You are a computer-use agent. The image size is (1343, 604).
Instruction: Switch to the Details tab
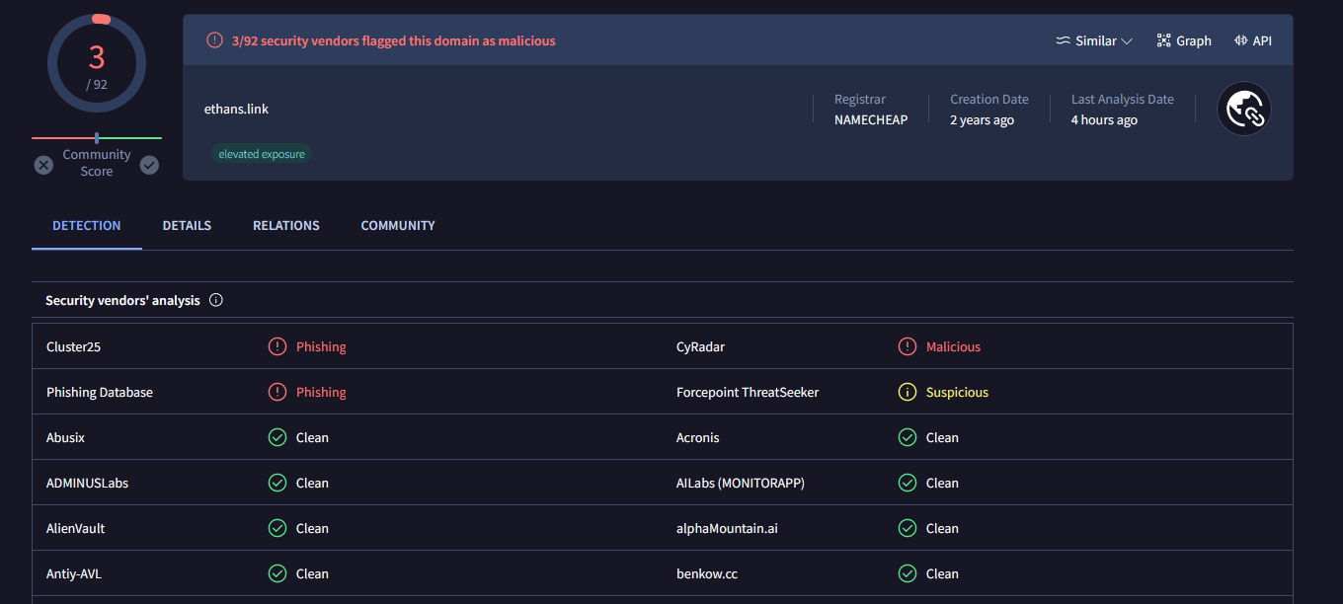pyautogui.click(x=187, y=225)
